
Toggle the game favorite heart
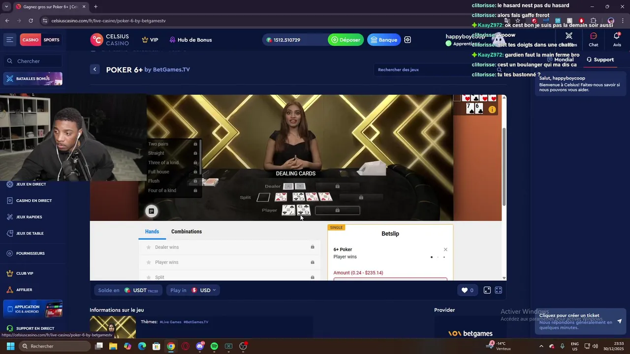(464, 290)
